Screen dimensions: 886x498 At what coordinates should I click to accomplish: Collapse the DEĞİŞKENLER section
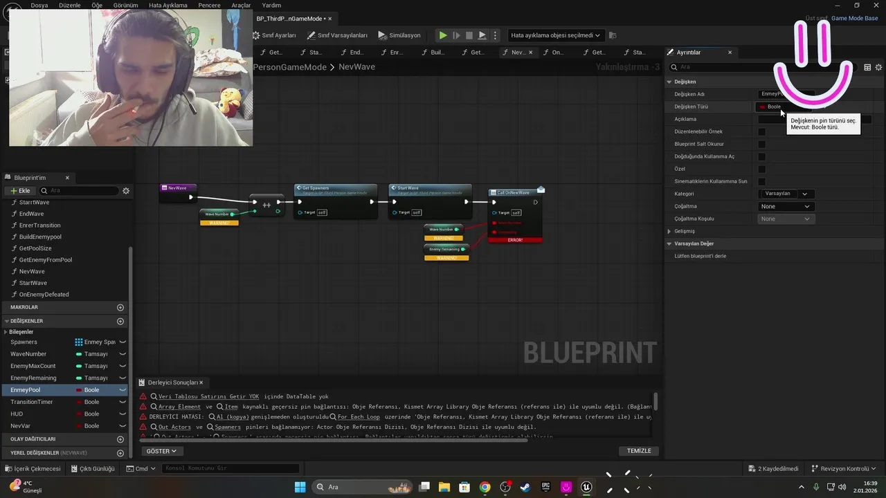click(x=7, y=321)
